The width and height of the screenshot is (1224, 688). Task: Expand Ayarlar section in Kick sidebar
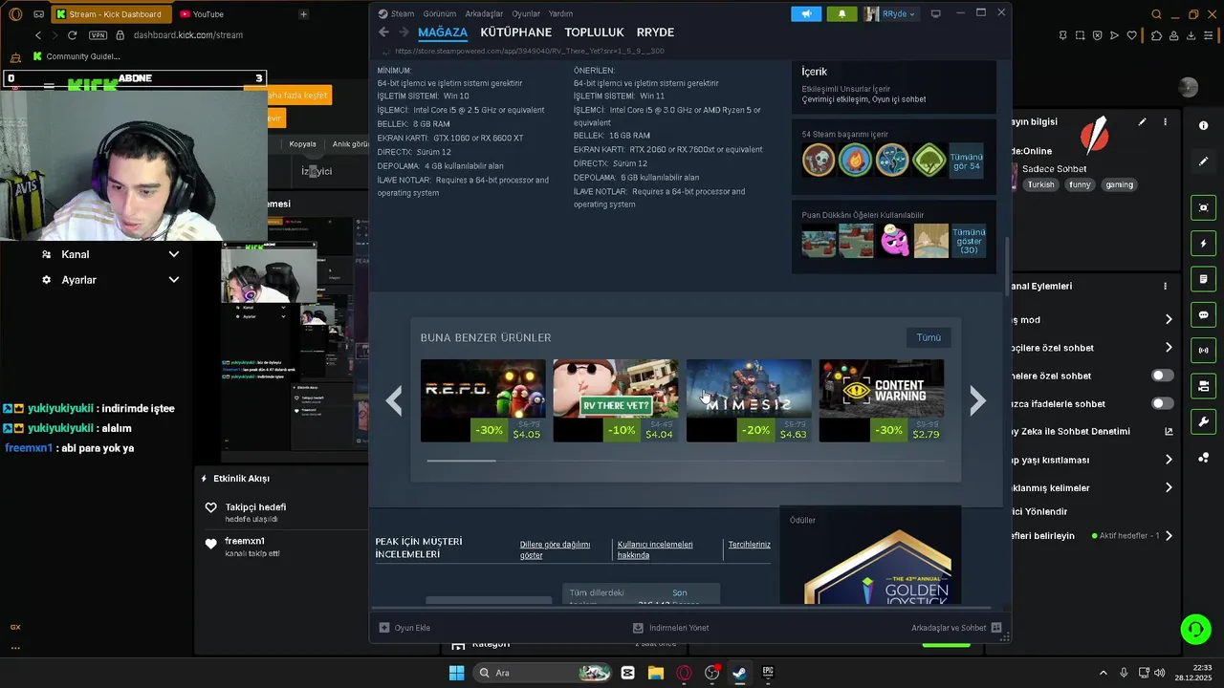(111, 280)
